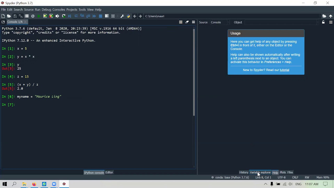Open Firefox from the taskbar
334x188 pixels.
[34, 184]
